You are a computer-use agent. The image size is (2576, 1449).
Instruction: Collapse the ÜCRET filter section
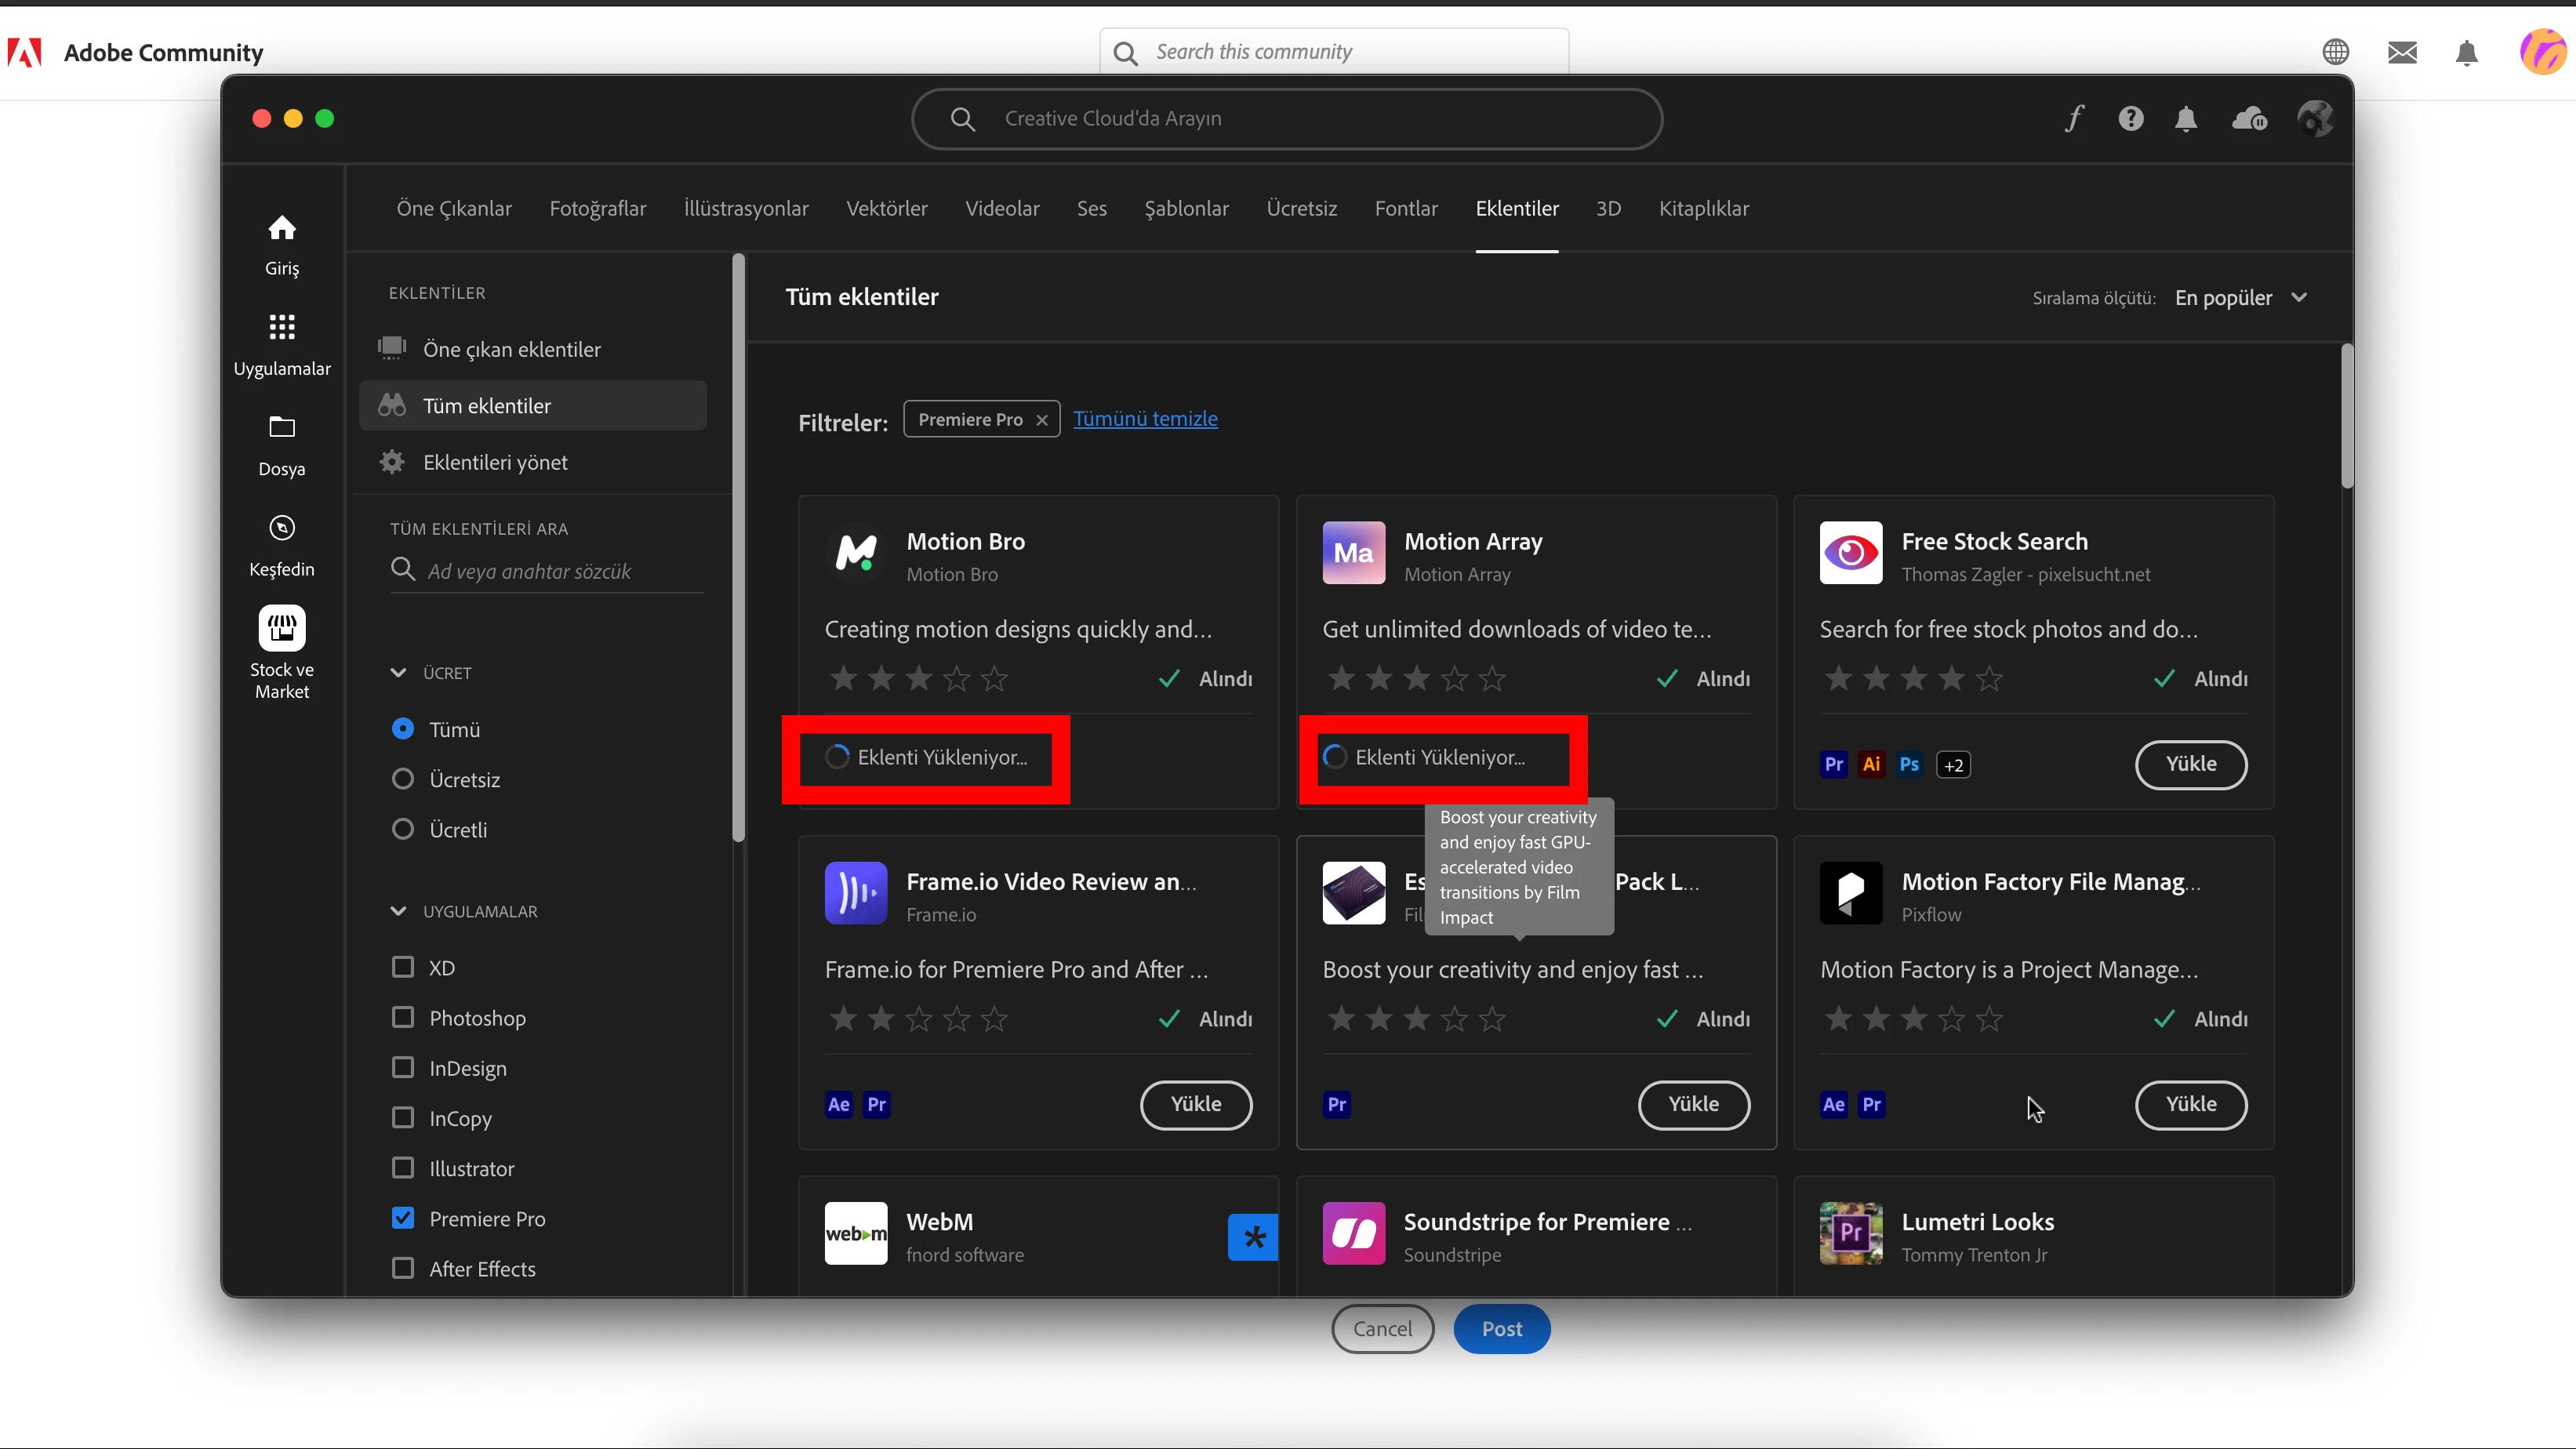pyautogui.click(x=398, y=673)
